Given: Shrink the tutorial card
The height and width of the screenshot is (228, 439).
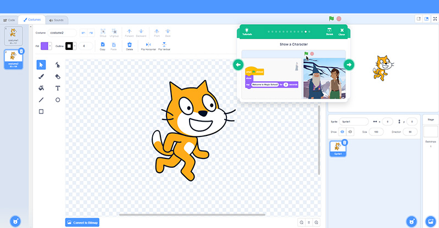Looking at the screenshot, I should [x=330, y=31].
